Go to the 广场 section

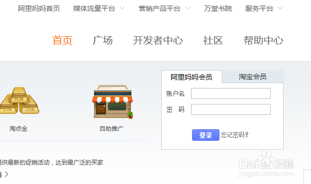click(103, 40)
